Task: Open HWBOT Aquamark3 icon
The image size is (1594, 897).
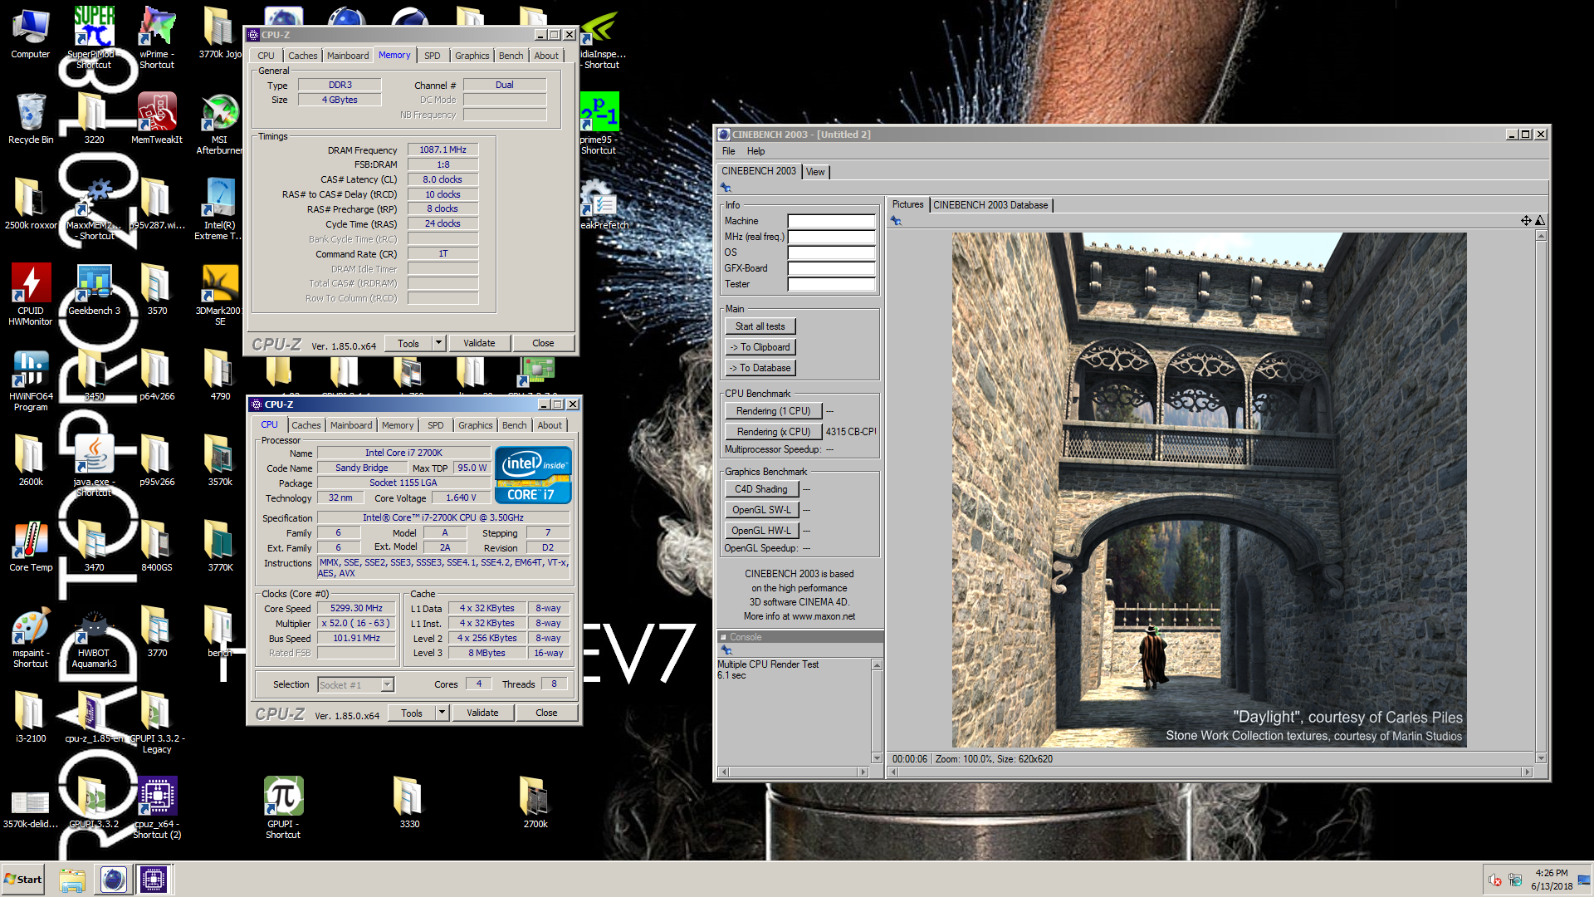Action: (94, 637)
